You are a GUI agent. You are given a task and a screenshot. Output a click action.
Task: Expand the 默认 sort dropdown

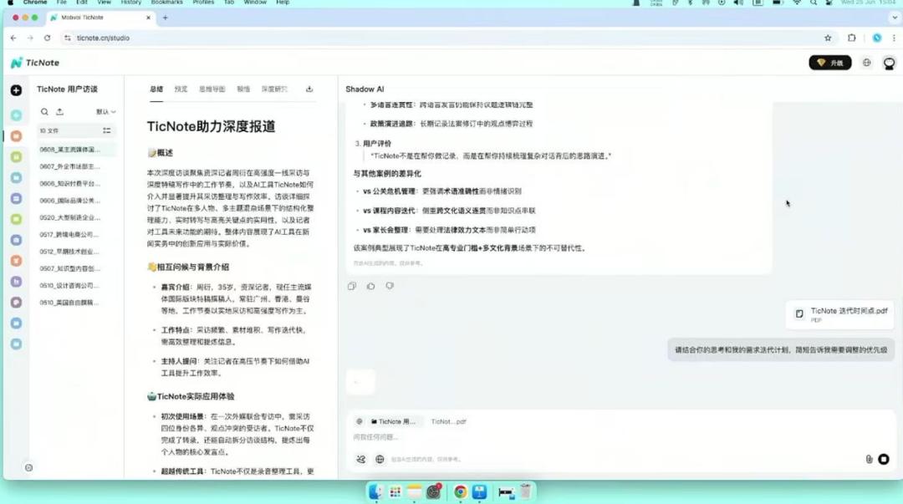105,111
